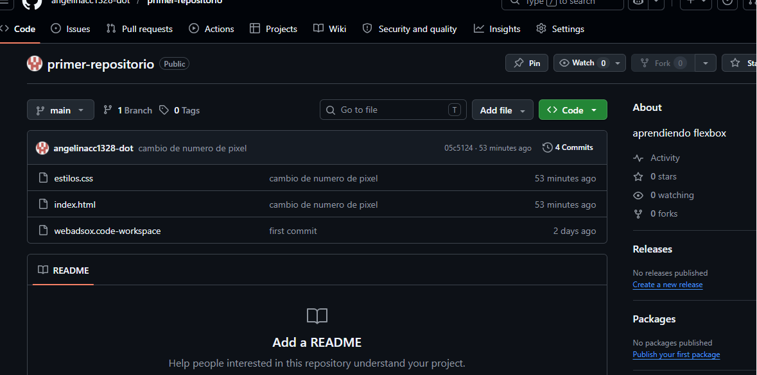Open the Add file dropdown

[503, 110]
